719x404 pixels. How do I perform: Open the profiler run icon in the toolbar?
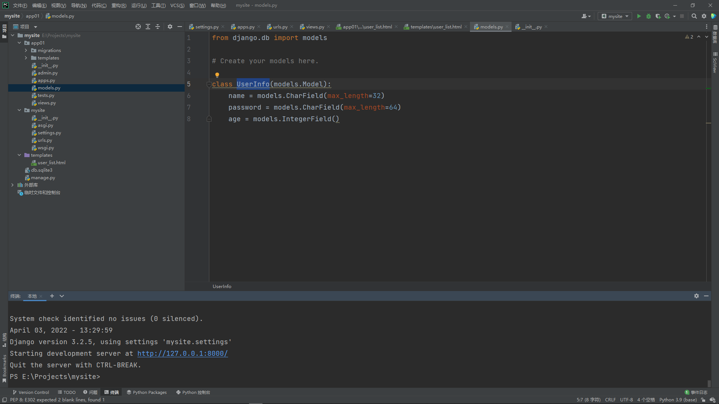pyautogui.click(x=667, y=16)
